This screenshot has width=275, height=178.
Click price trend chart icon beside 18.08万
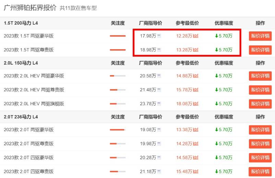(x=195, y=104)
